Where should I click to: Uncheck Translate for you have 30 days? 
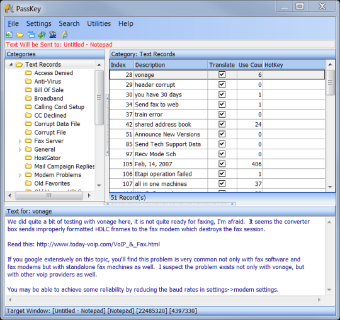coord(222,94)
